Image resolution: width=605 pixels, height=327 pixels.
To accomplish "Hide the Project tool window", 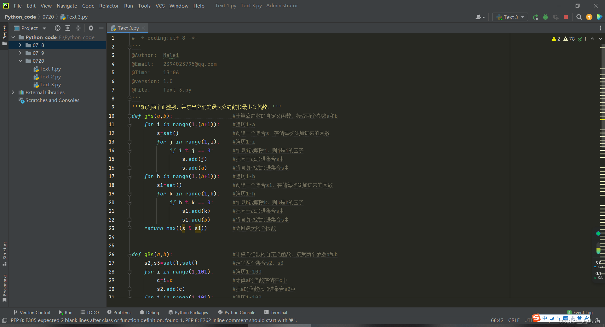I will click(101, 28).
